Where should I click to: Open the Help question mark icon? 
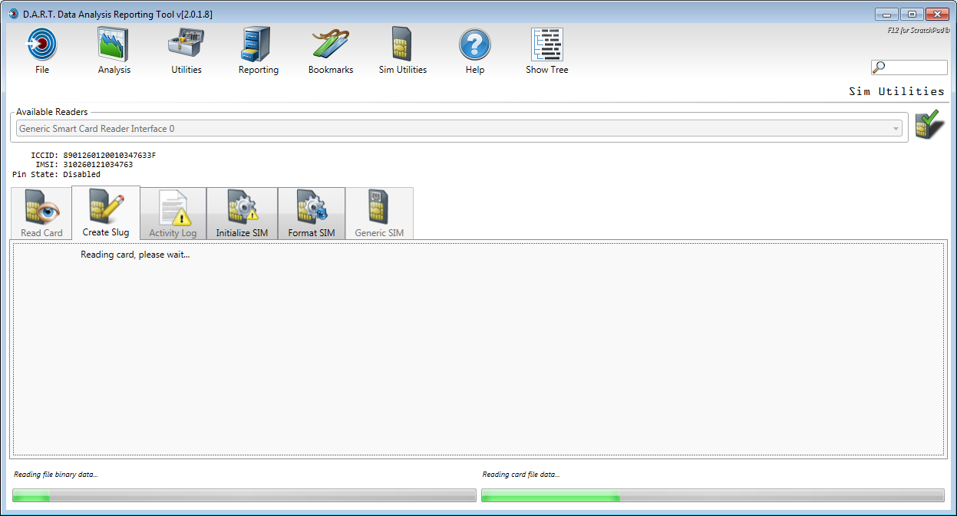click(x=475, y=44)
